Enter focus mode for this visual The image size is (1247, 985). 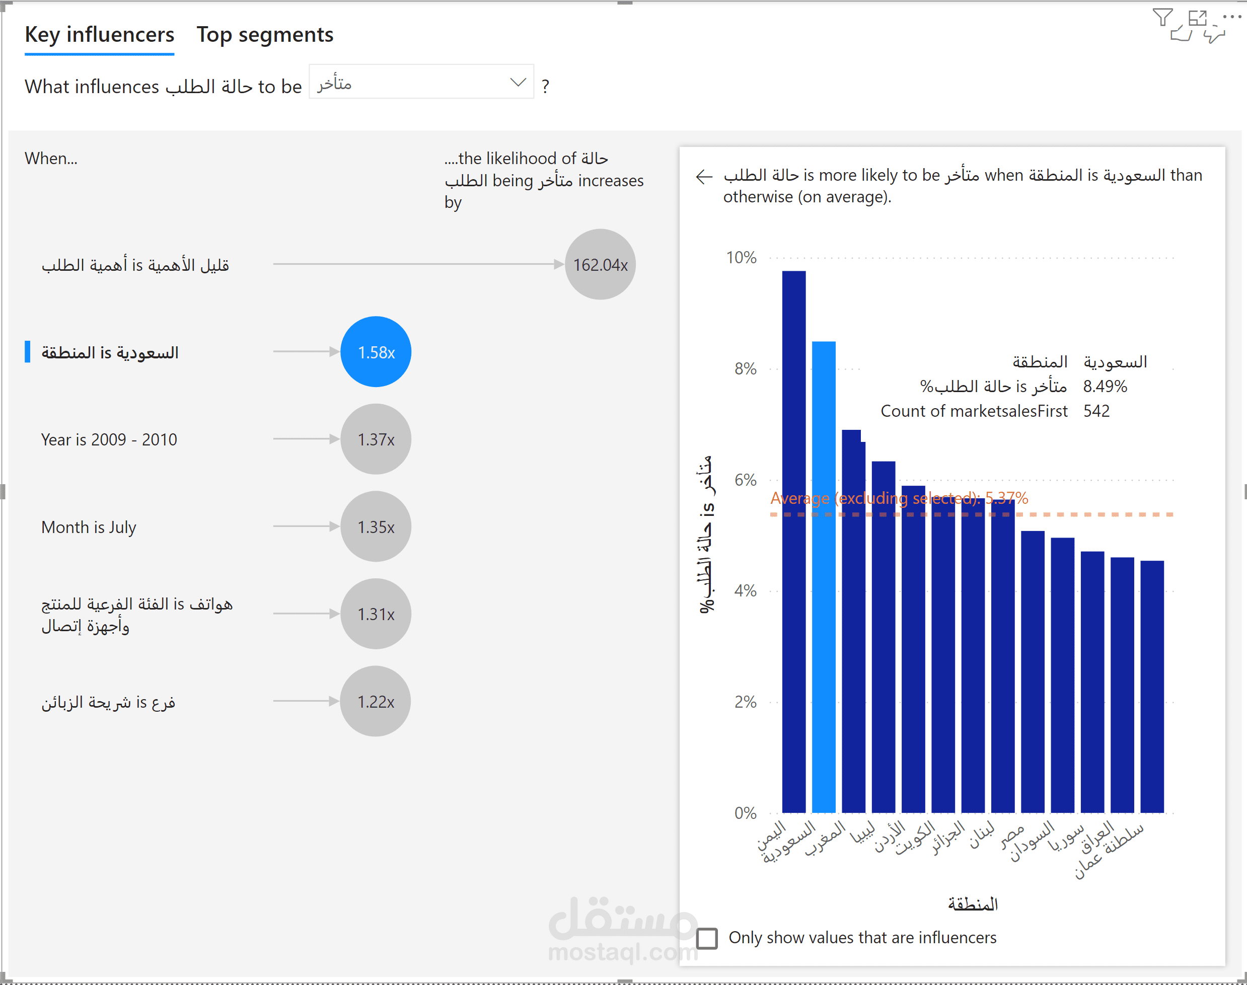click(1197, 18)
